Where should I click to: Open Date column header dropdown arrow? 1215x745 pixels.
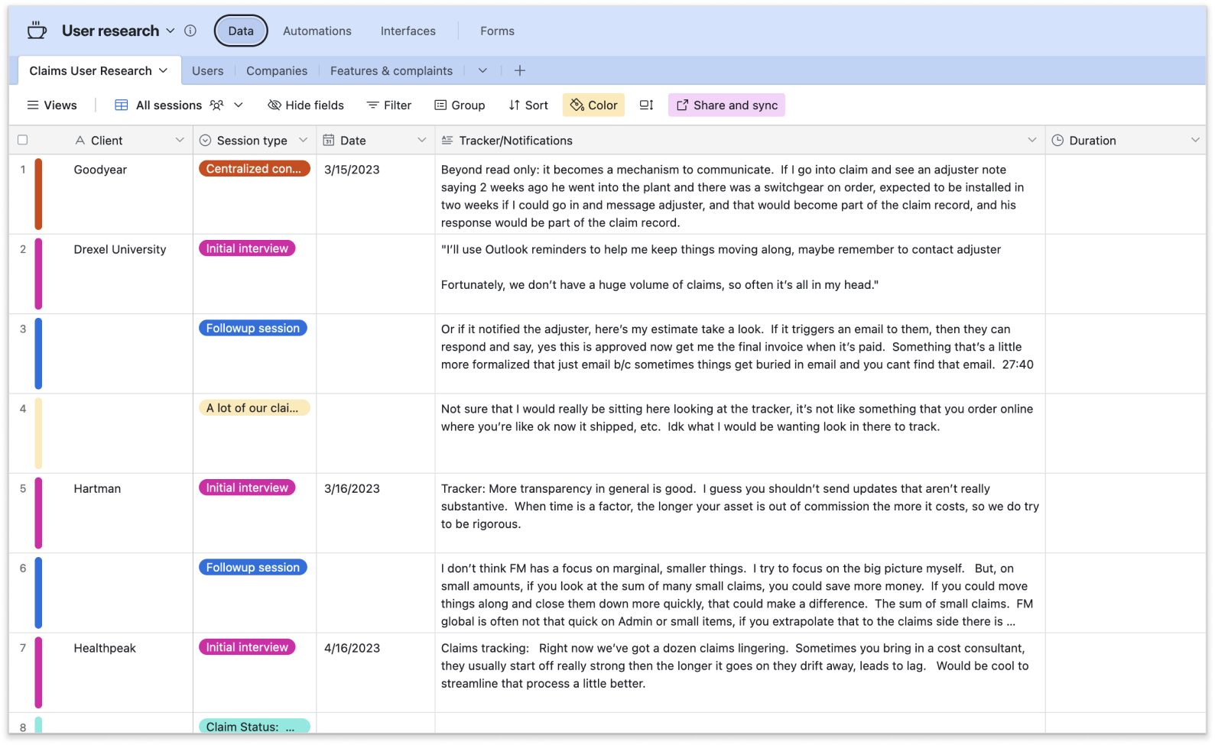pyautogui.click(x=422, y=140)
